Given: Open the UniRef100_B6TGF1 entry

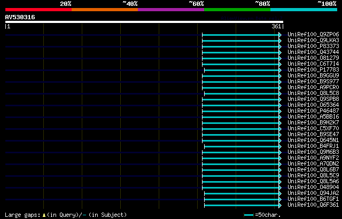Looking at the screenshot, I should click(x=313, y=199).
